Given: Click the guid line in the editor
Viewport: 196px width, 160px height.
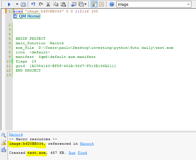Looking at the screenshot, I should [x=66, y=66].
